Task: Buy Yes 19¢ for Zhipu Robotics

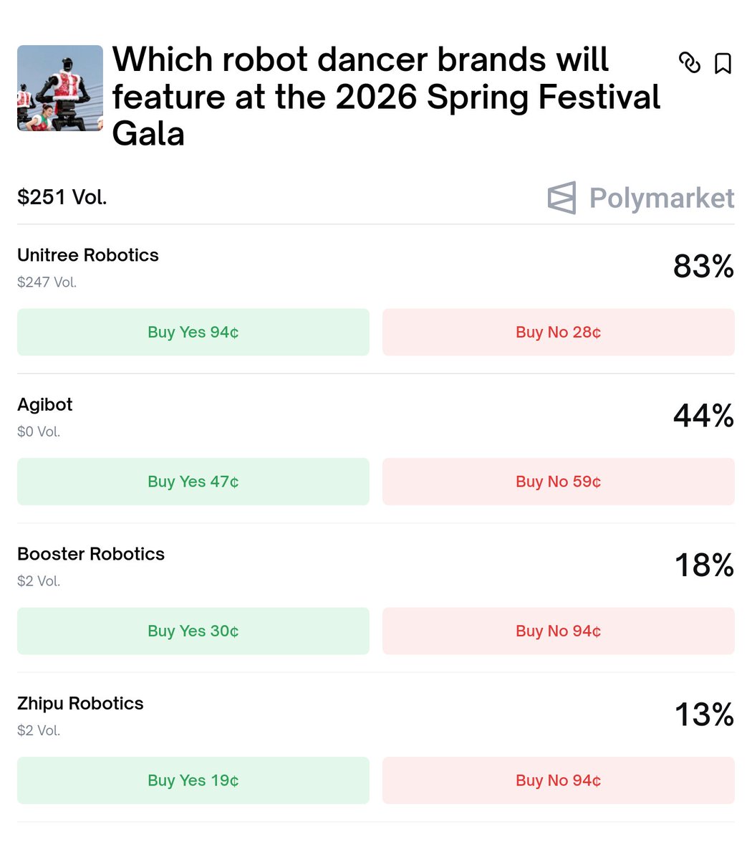Action: pos(193,780)
